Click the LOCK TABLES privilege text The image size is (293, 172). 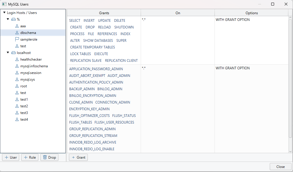pyautogui.click(x=80, y=54)
